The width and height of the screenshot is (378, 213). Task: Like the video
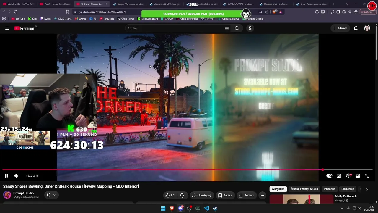[x=170, y=195]
